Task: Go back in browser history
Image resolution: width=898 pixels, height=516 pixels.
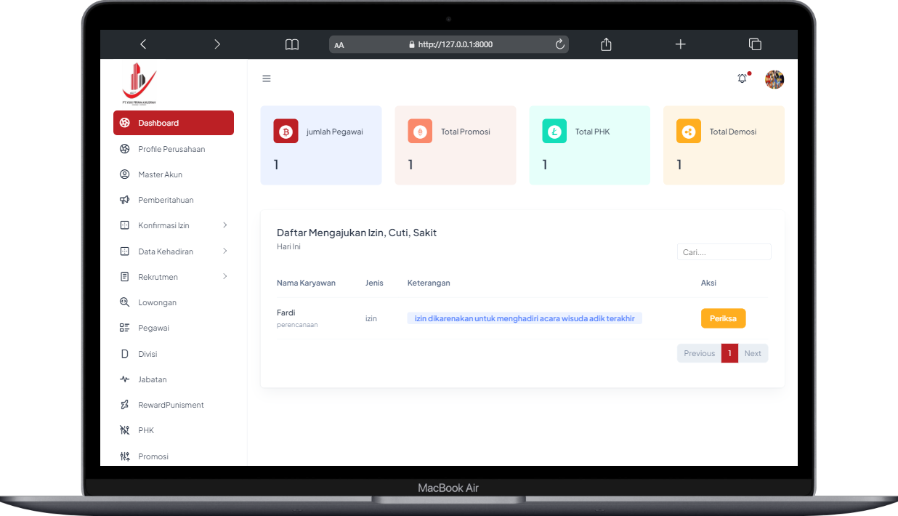Action: coord(143,44)
